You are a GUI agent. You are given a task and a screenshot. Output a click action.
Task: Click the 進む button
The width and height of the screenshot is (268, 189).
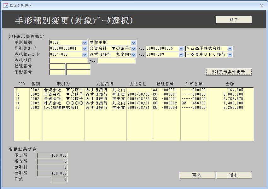(x=234, y=175)
